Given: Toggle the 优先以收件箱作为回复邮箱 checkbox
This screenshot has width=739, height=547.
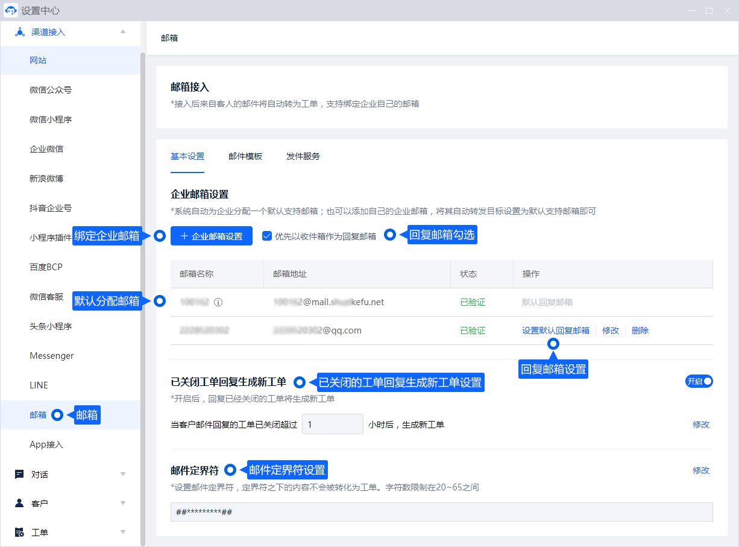Looking at the screenshot, I should (x=267, y=236).
